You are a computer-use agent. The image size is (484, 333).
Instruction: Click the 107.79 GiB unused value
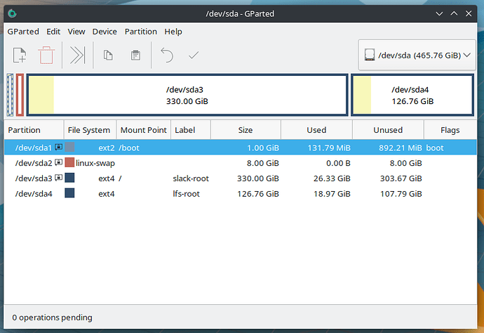point(401,194)
